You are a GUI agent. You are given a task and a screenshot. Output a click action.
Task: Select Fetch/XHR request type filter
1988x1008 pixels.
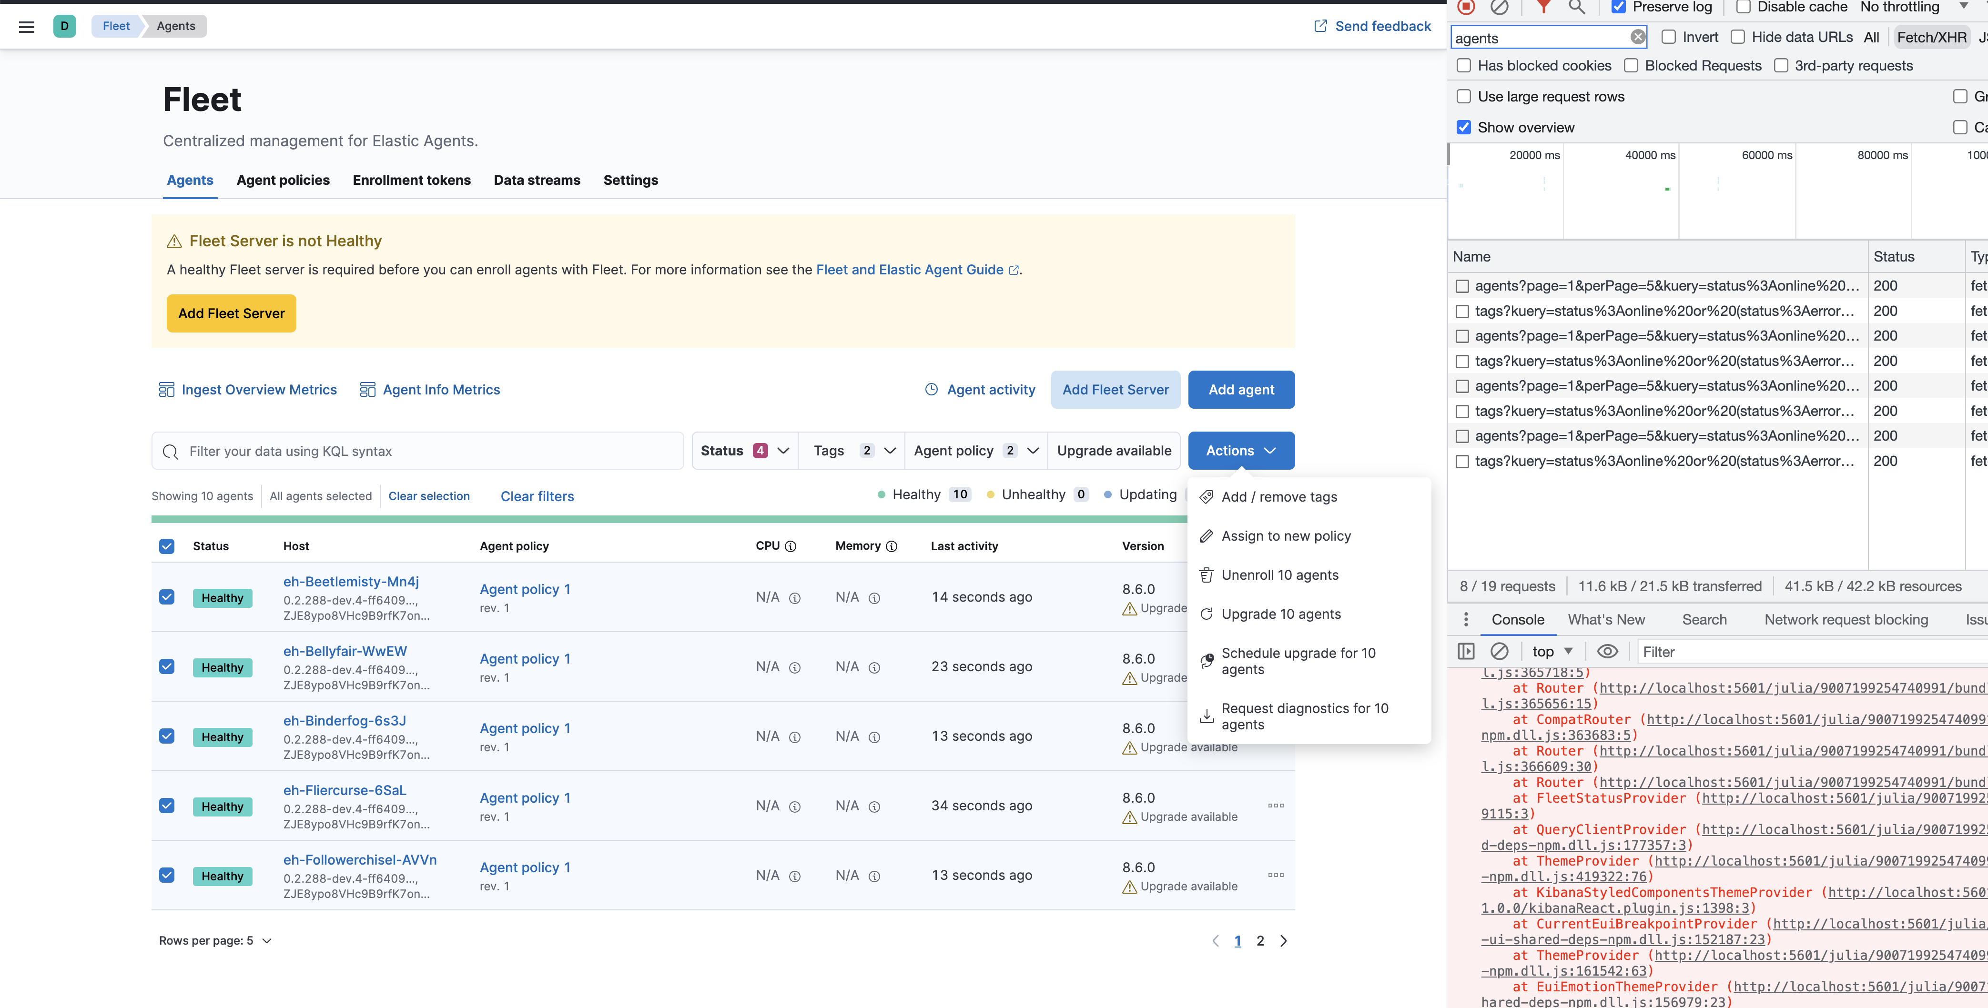click(x=1931, y=37)
